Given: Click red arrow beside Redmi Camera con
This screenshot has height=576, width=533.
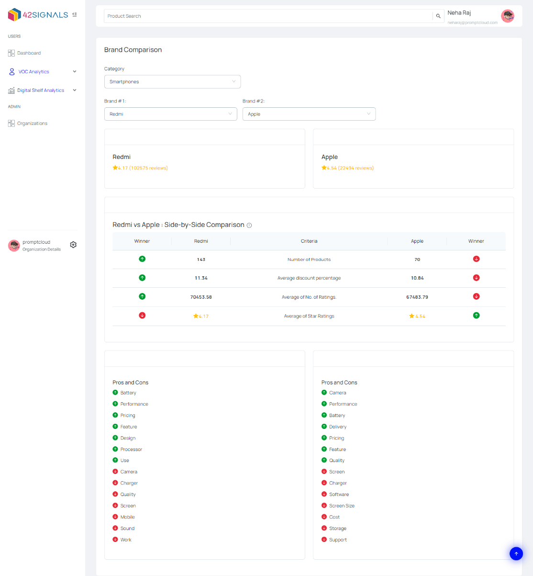Looking at the screenshot, I should coord(115,472).
